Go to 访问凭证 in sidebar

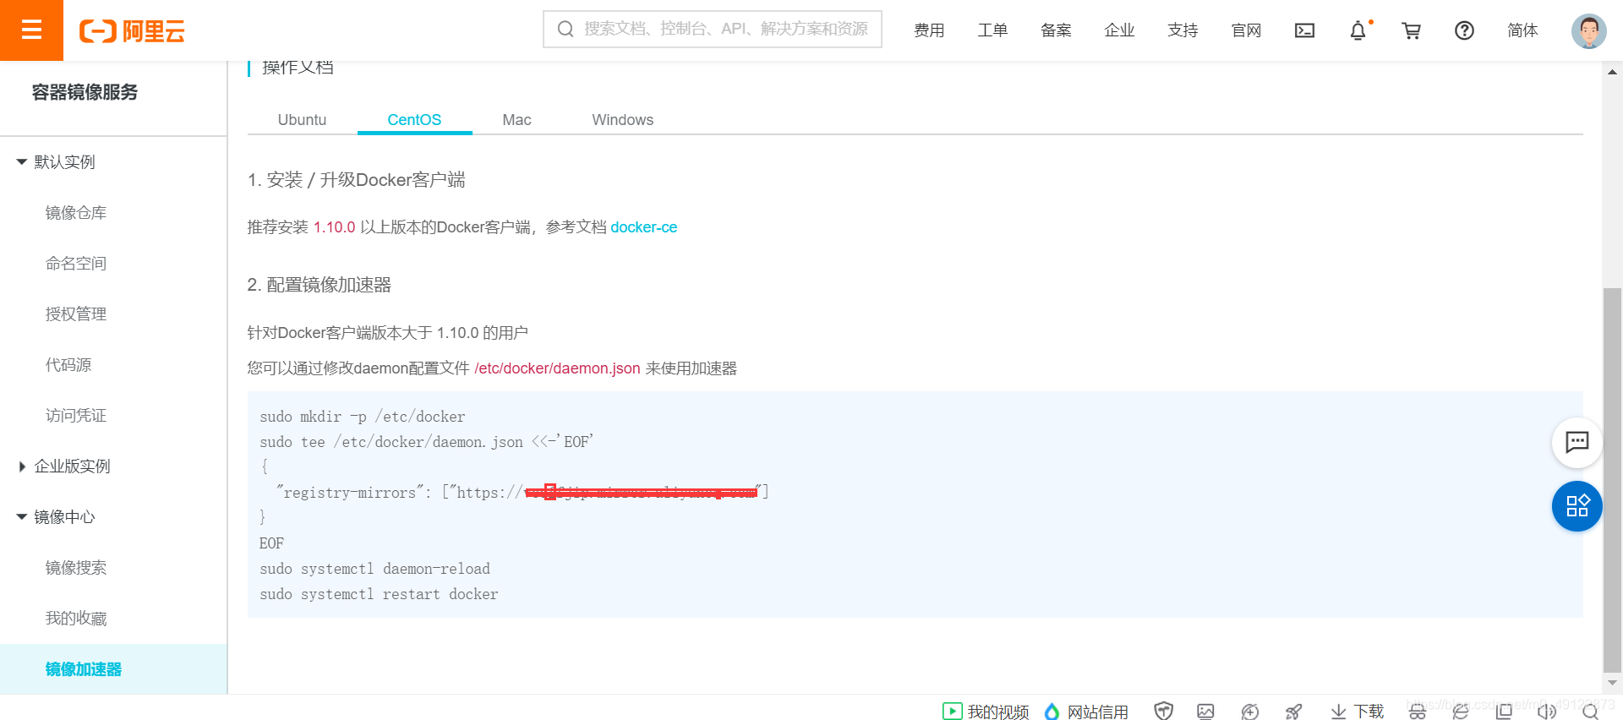[76, 416]
